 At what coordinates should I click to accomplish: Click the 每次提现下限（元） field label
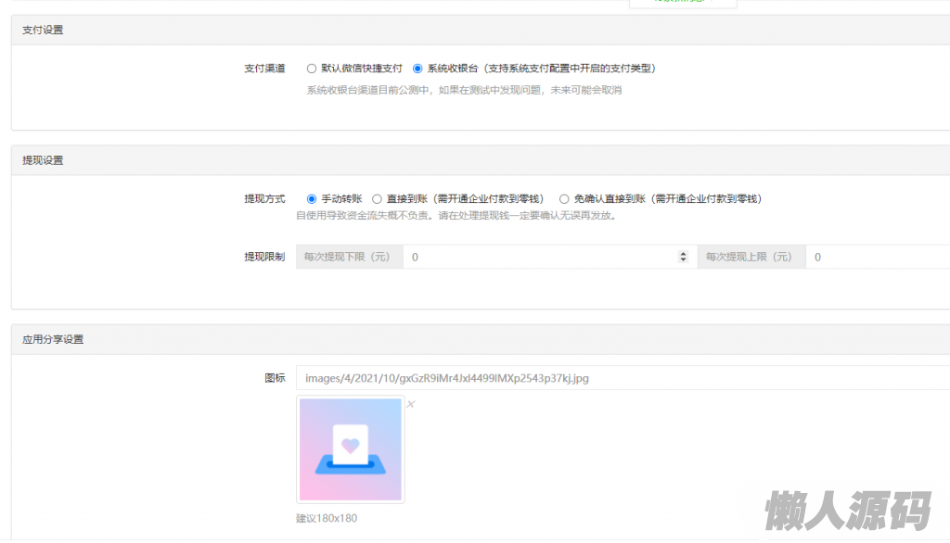pyautogui.click(x=349, y=257)
